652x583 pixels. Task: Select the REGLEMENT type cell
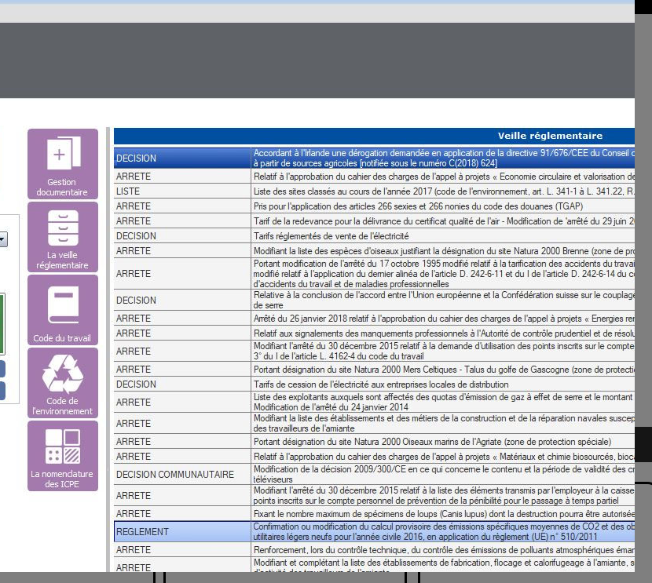pos(182,532)
